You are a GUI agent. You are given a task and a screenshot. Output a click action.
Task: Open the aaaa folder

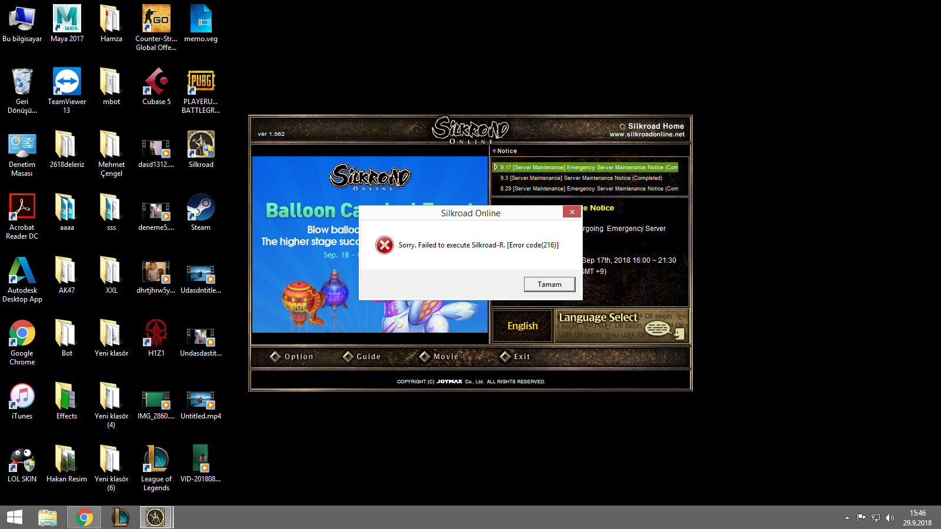click(67, 212)
